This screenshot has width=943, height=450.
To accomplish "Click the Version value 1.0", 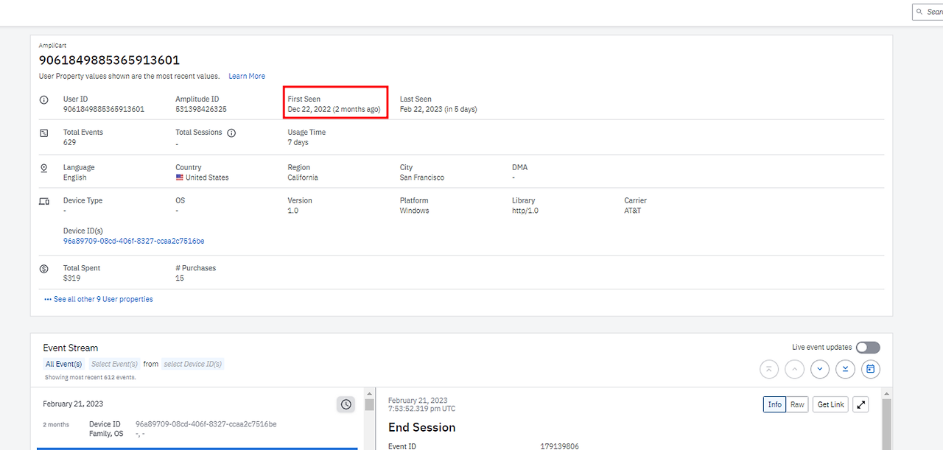I will (x=293, y=211).
